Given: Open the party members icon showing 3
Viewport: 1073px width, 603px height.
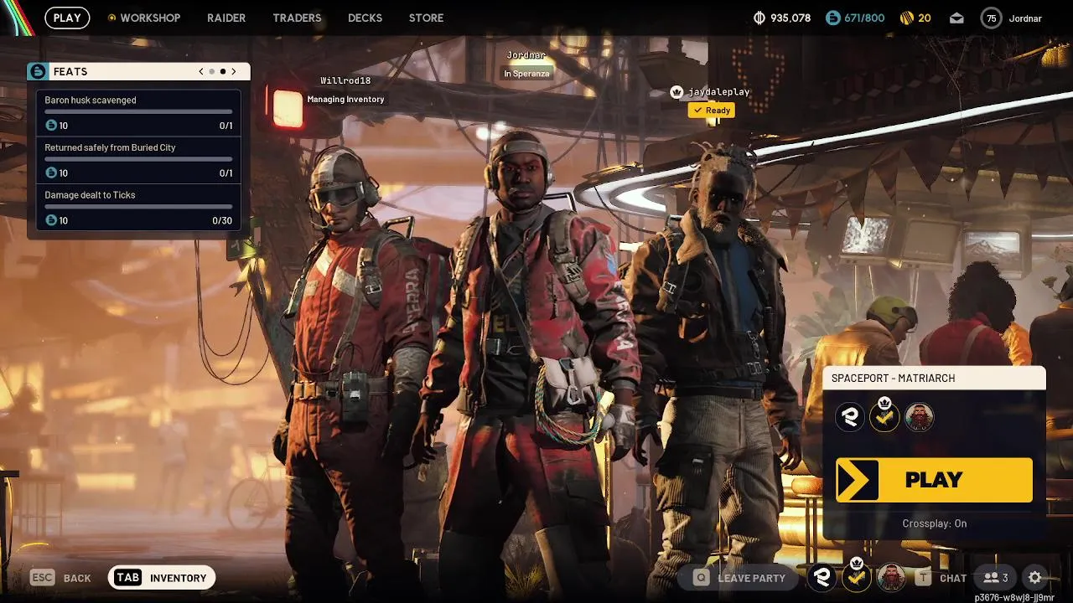Looking at the screenshot, I should pos(996,578).
